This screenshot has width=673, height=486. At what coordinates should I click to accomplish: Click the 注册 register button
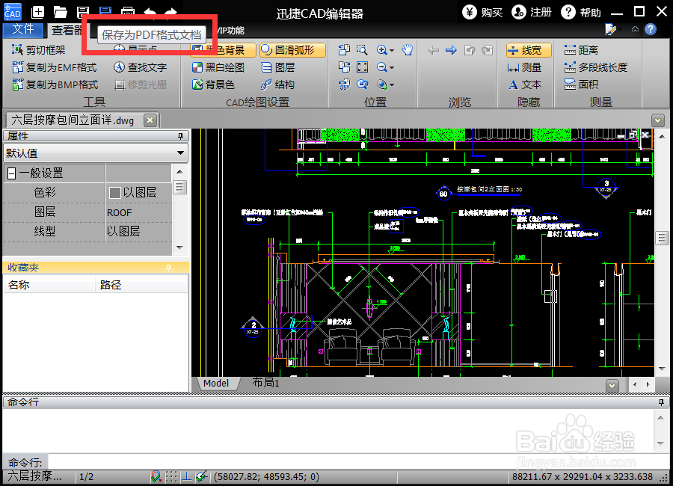pos(532,13)
